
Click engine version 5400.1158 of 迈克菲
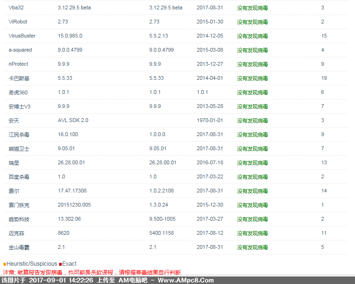point(162,233)
